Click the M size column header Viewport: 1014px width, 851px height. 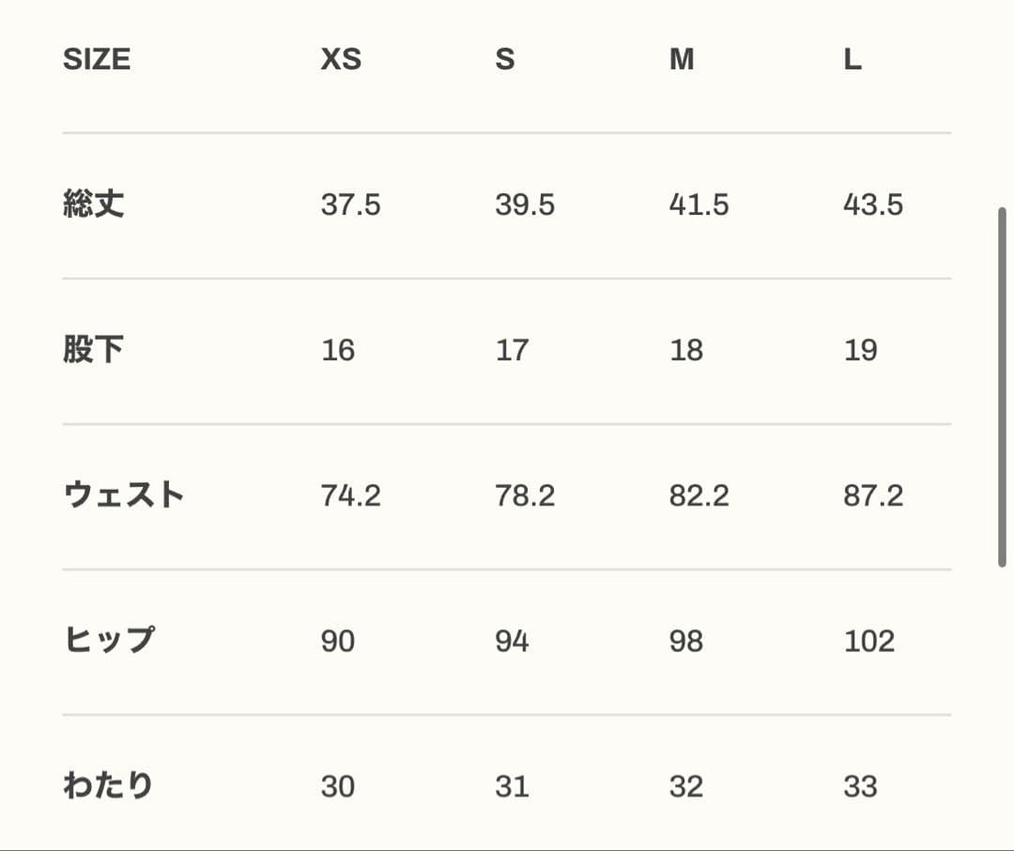(682, 60)
